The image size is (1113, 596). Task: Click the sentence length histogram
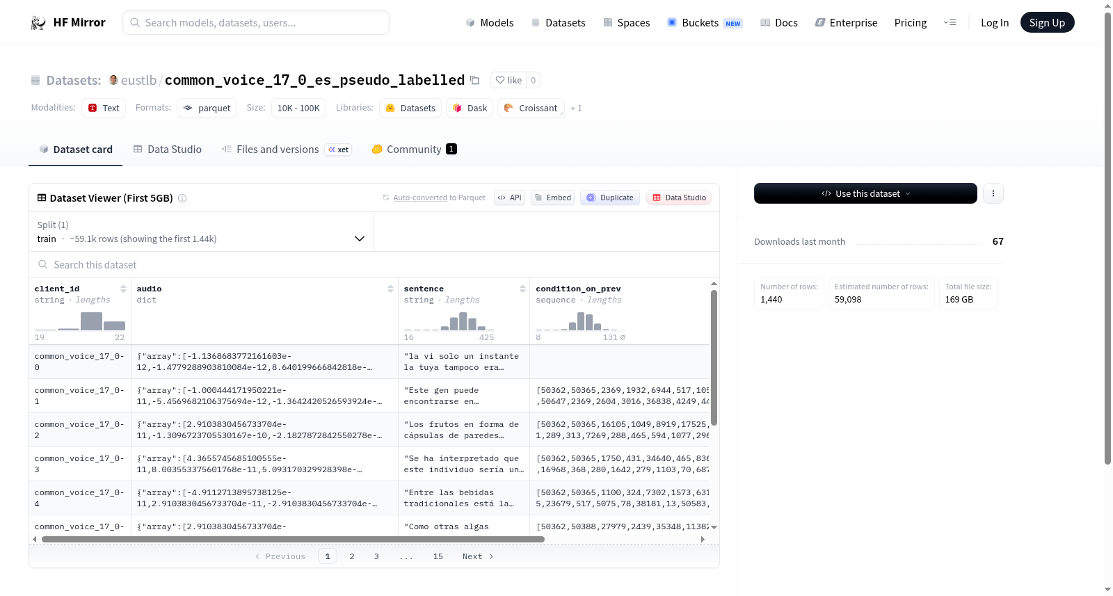[449, 321]
